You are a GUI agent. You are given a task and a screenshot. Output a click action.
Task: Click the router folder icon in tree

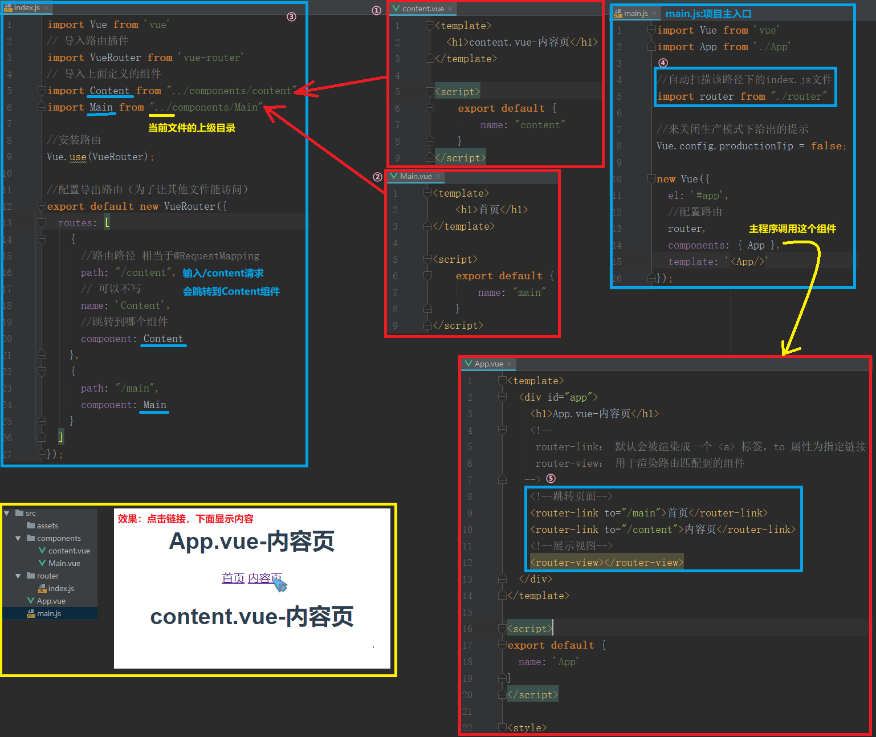point(31,576)
